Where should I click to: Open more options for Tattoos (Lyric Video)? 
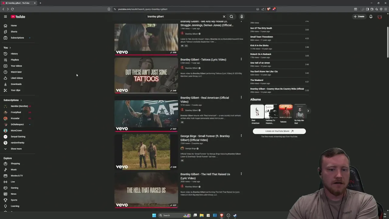click(241, 59)
